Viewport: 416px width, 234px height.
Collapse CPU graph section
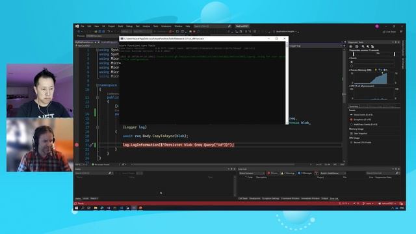pos(350,86)
